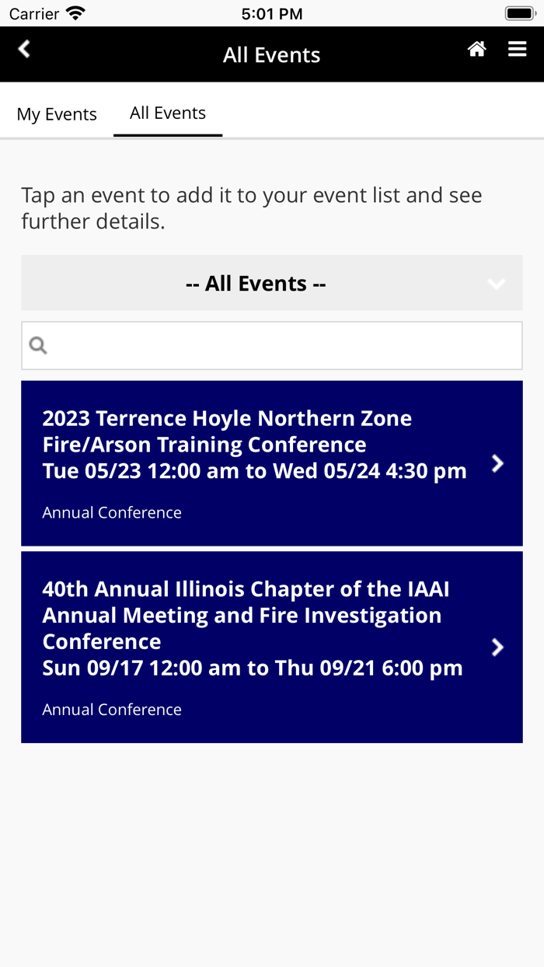This screenshot has width=544, height=967.
Task: Tap the Annual Conference label on the first event
Action: coord(111,512)
